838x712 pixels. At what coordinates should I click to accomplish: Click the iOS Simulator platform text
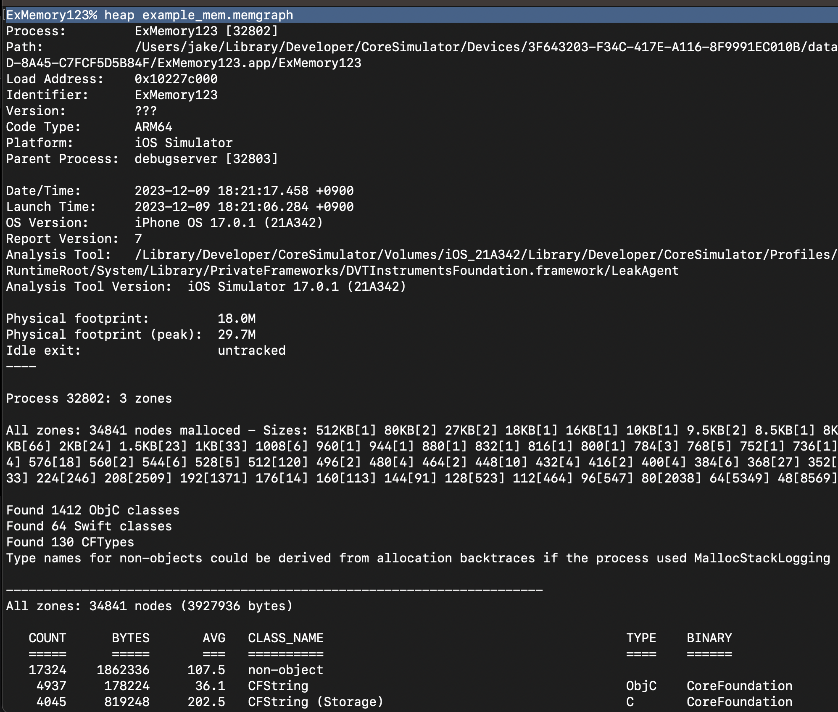click(x=183, y=143)
